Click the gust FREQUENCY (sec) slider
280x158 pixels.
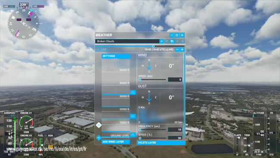tap(152, 130)
